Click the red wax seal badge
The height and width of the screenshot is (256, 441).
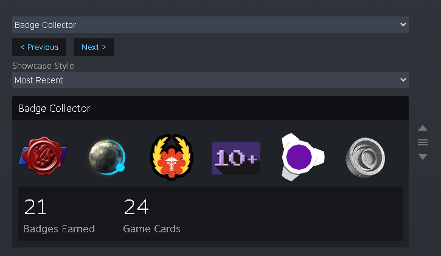coord(43,156)
